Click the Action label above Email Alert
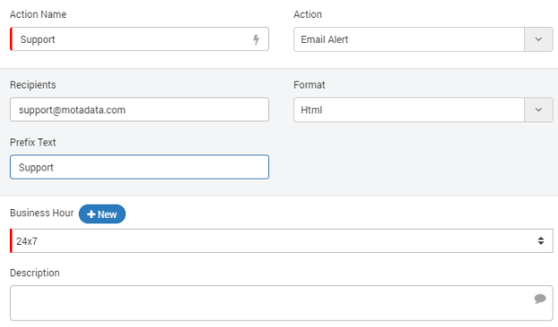The width and height of the screenshot is (558, 327). pyautogui.click(x=308, y=14)
